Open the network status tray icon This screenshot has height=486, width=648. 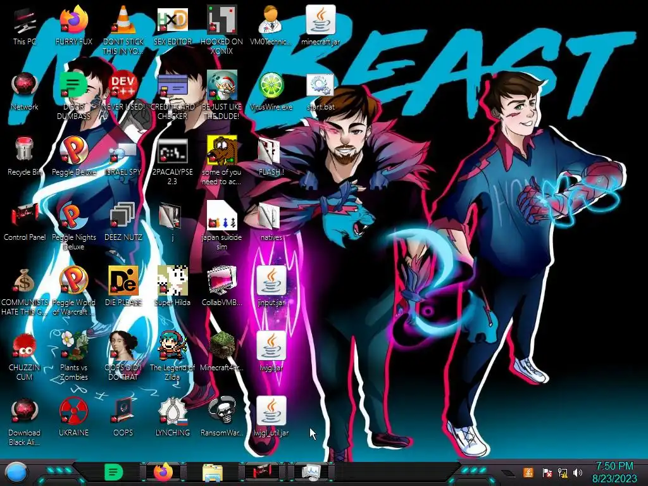(563, 473)
